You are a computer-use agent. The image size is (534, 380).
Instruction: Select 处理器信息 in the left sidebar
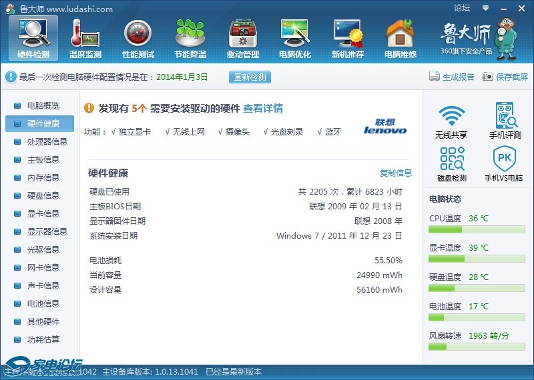[47, 141]
